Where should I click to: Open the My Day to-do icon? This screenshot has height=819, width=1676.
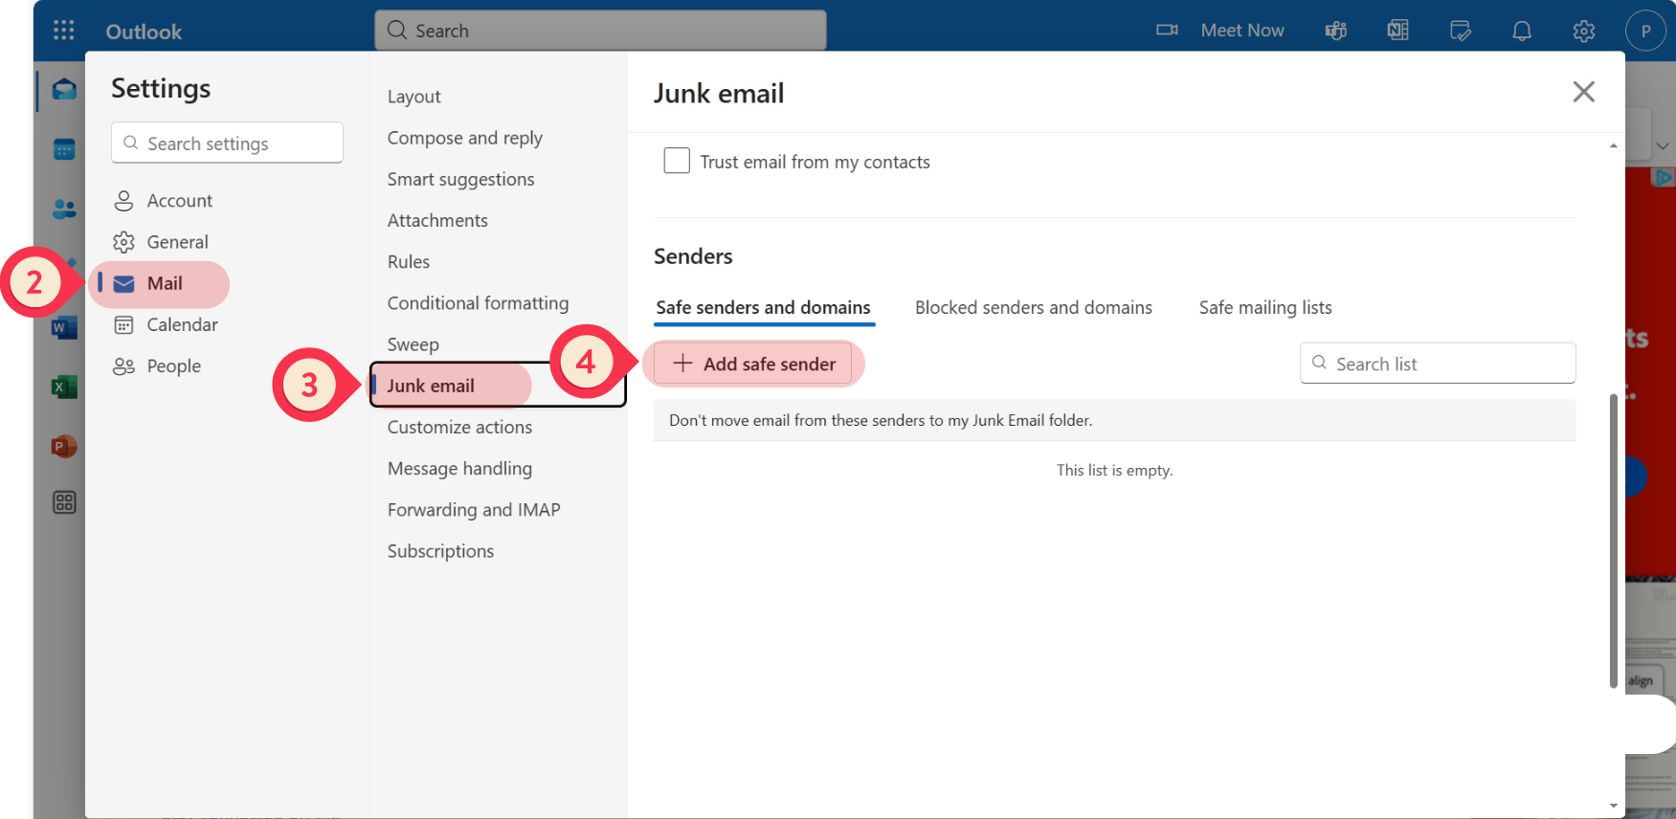(1461, 31)
